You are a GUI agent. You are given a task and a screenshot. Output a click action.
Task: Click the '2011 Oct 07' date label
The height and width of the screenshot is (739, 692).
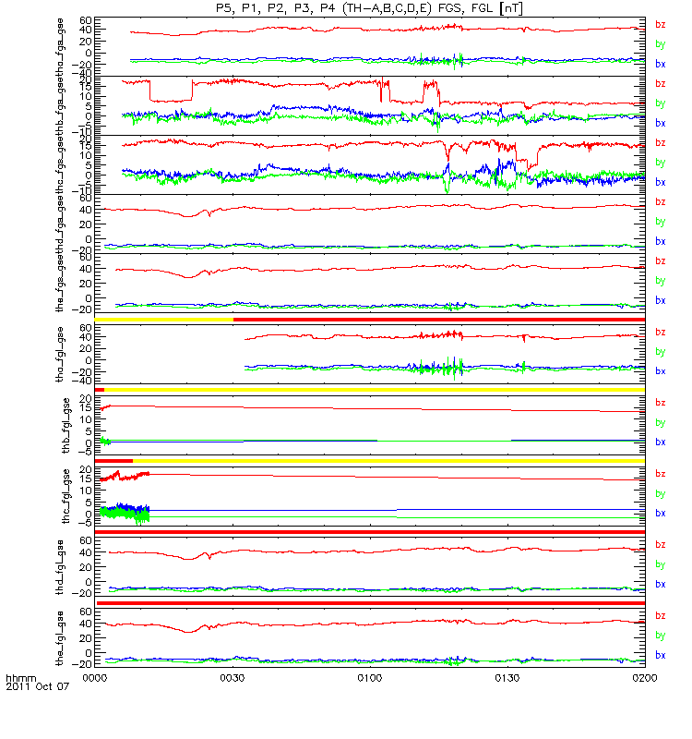(37, 686)
